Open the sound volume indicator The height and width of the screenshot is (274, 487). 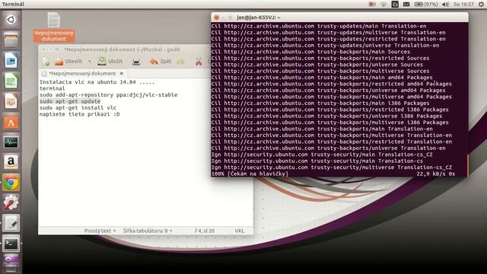[x=445, y=5]
